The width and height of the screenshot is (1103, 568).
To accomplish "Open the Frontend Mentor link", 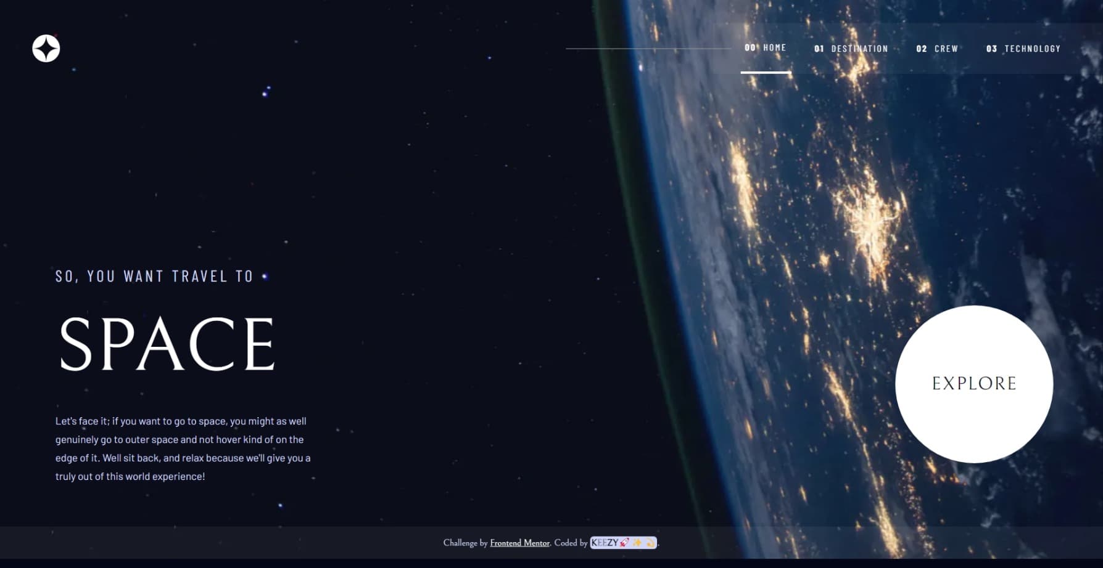I will 520,543.
